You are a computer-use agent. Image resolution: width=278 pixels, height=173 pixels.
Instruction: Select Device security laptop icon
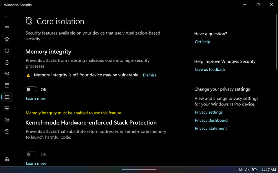[7, 97]
